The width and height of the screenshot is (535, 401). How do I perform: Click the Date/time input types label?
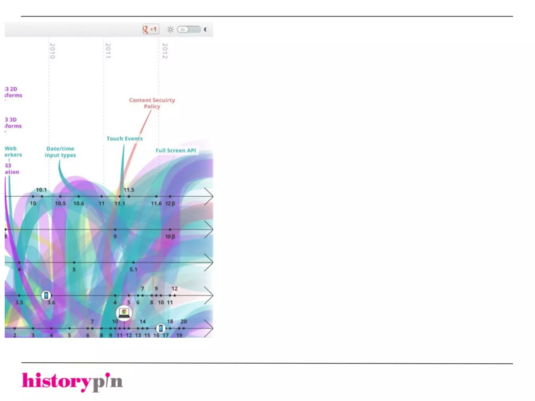[x=60, y=152]
